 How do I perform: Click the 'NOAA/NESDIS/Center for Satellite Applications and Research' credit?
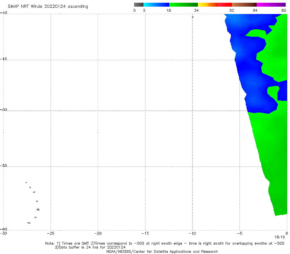[x=162, y=251]
